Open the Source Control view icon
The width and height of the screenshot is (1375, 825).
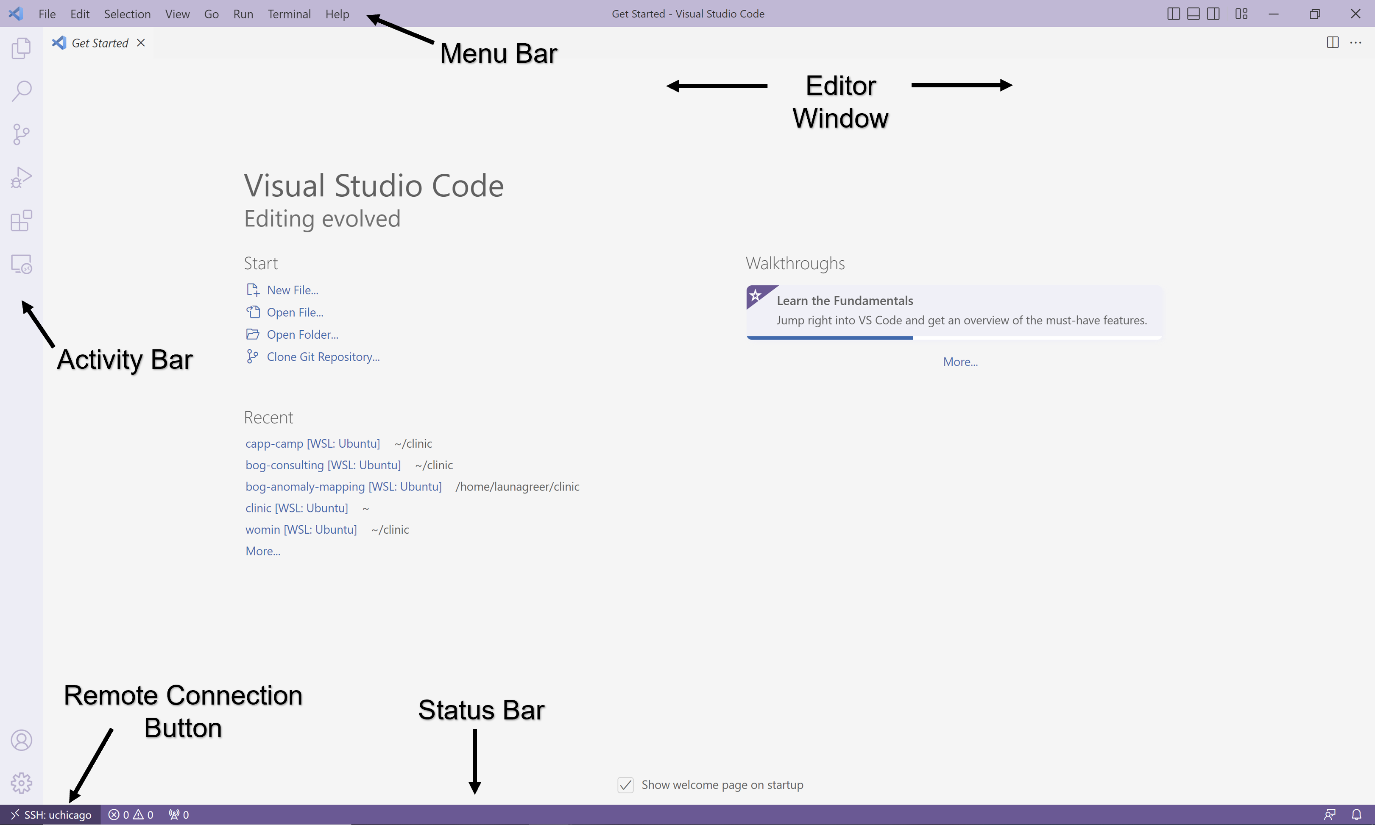click(21, 134)
